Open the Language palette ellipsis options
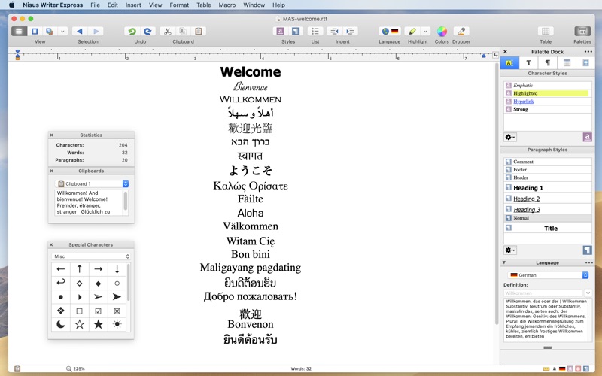Image resolution: width=602 pixels, height=376 pixels. pos(589,262)
